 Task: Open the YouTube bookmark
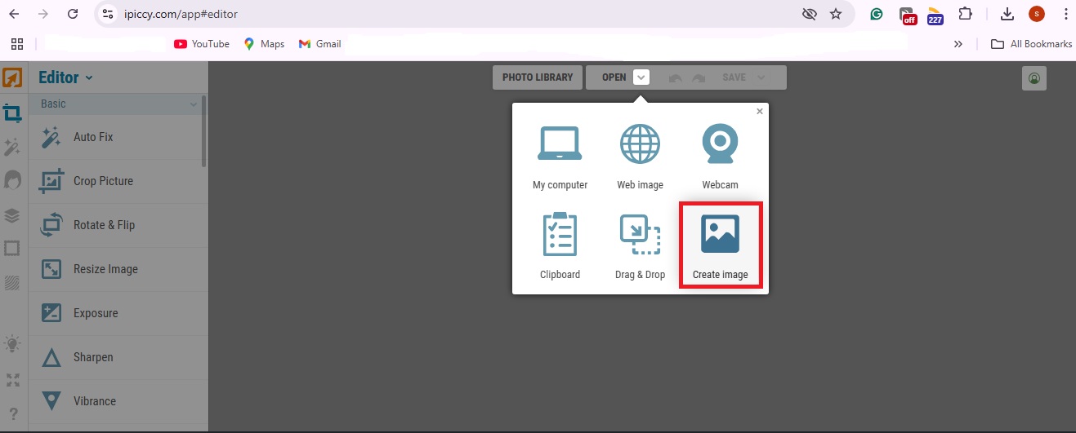point(202,44)
